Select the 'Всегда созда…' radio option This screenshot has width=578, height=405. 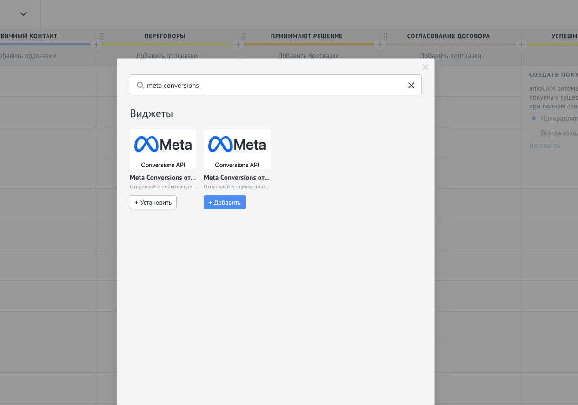pos(533,133)
